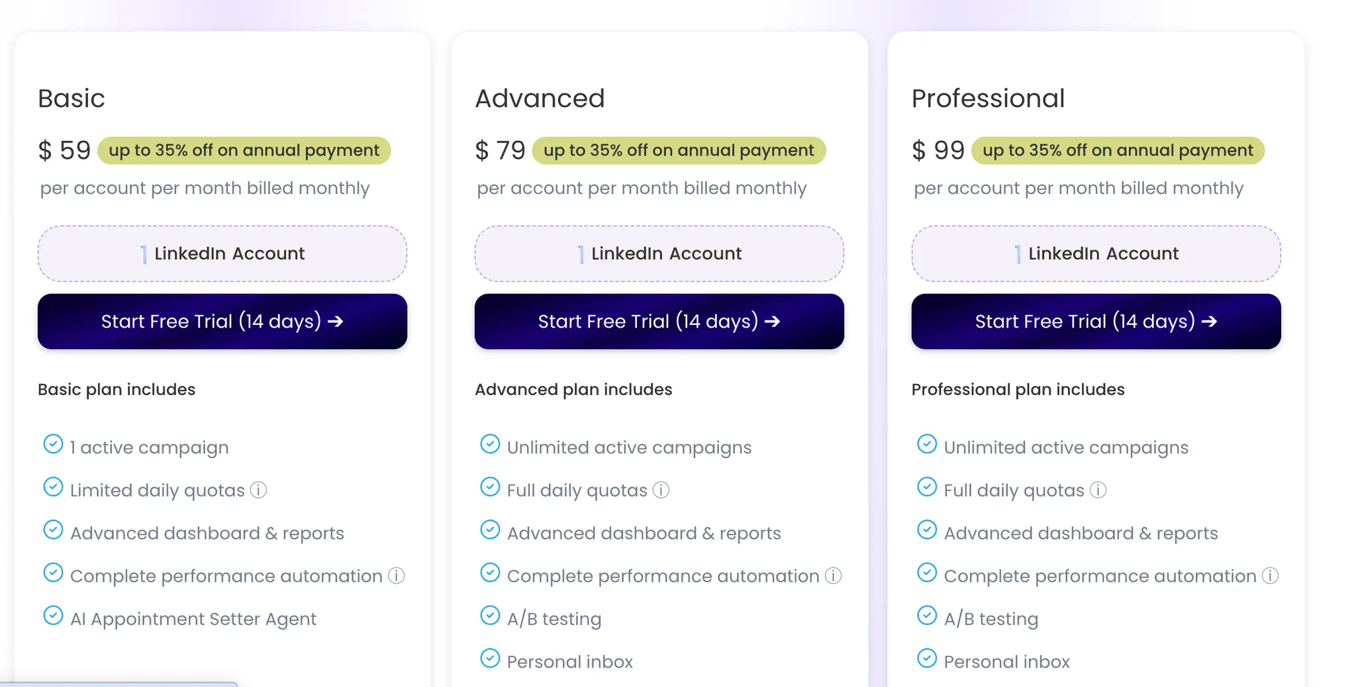This screenshot has width=1356, height=687.
Task: Click info icon beside Advanced plan Full daily quotas
Action: 661,490
